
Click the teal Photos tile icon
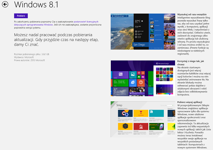click(133, 74)
